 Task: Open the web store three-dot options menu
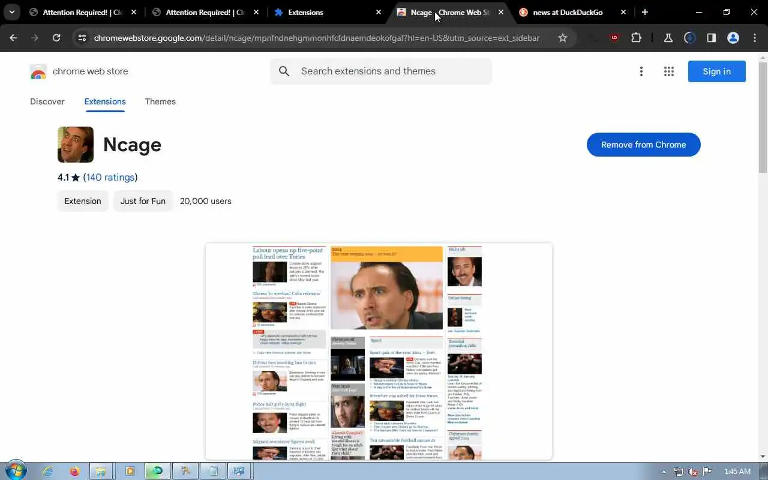pos(641,71)
